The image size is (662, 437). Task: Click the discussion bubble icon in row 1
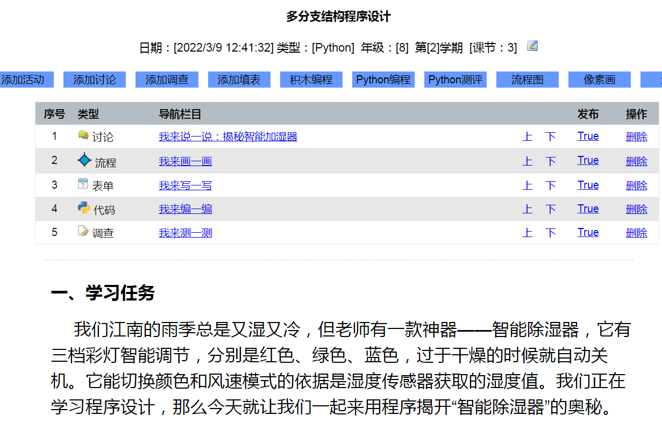[83, 135]
